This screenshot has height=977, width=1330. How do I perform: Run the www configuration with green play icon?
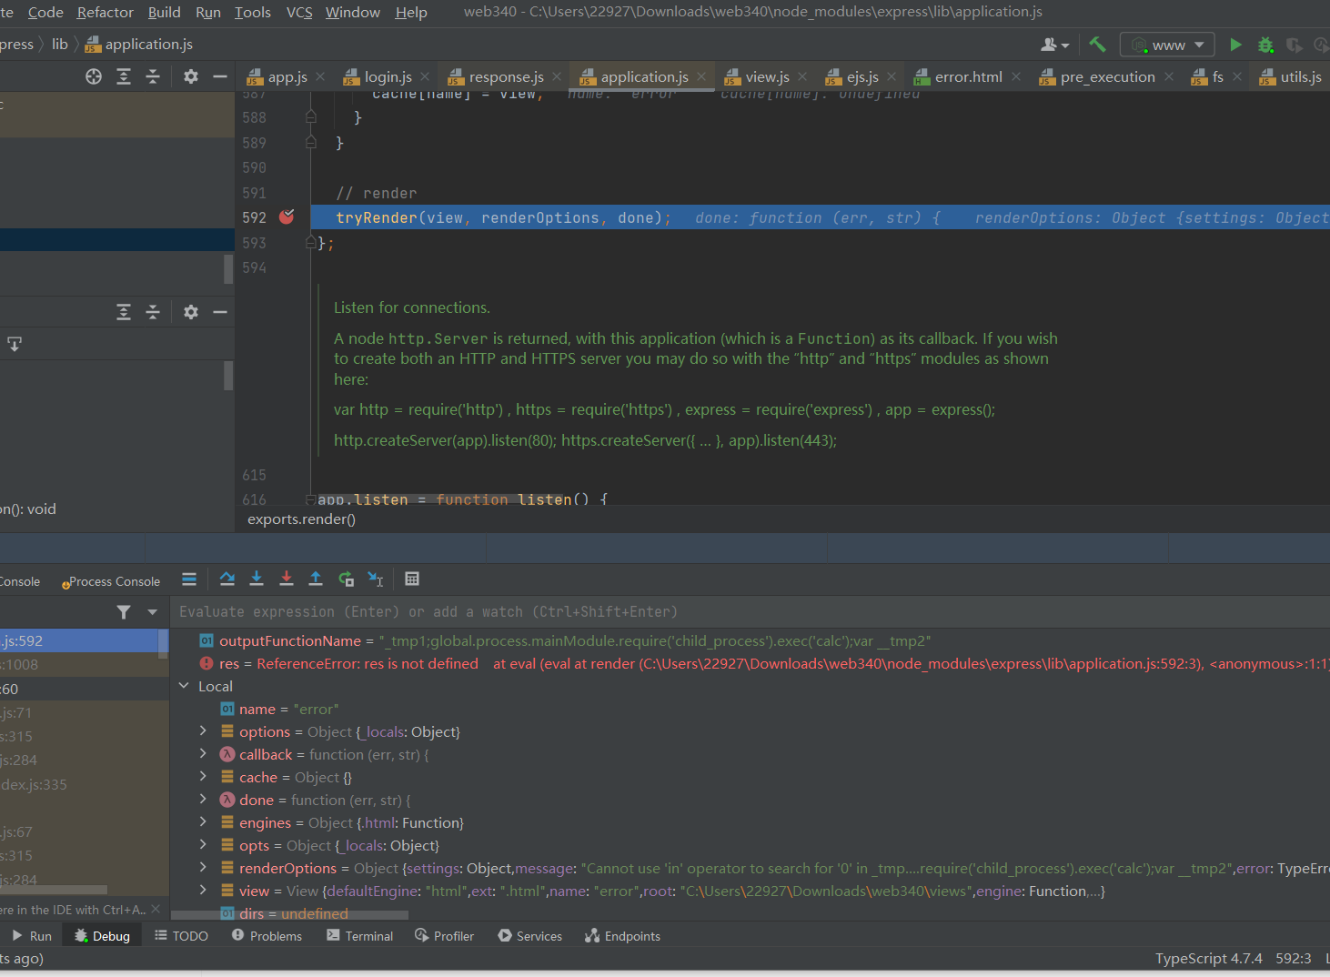pyautogui.click(x=1235, y=45)
